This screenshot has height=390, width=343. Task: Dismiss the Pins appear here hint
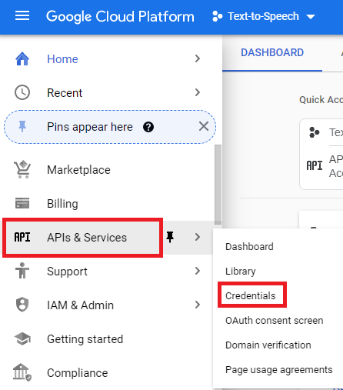pyautogui.click(x=204, y=126)
